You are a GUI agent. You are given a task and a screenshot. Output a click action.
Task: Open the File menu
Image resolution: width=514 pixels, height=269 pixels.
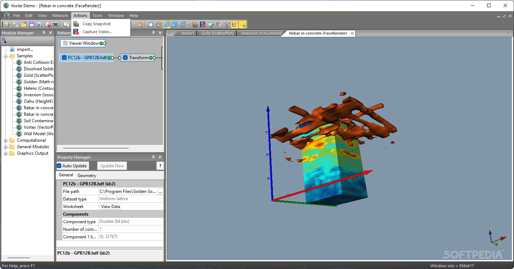17,16
